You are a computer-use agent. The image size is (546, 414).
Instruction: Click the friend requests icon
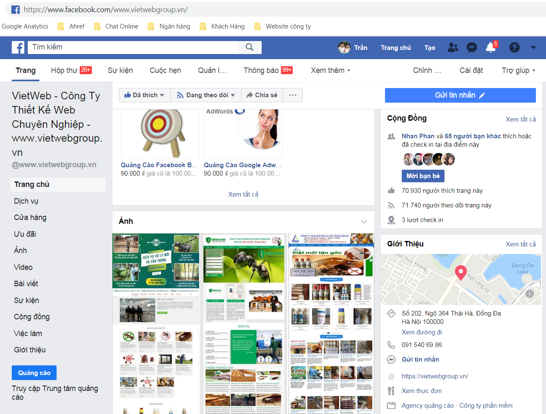click(452, 47)
